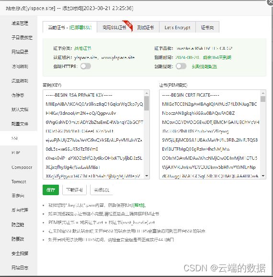Click KEY box scrollbar down arrow
Image resolution: width=273 pixels, height=277 pixels.
pos(147,176)
